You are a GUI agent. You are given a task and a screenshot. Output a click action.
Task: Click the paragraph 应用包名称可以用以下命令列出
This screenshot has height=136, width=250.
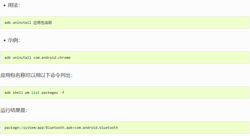point(36,75)
